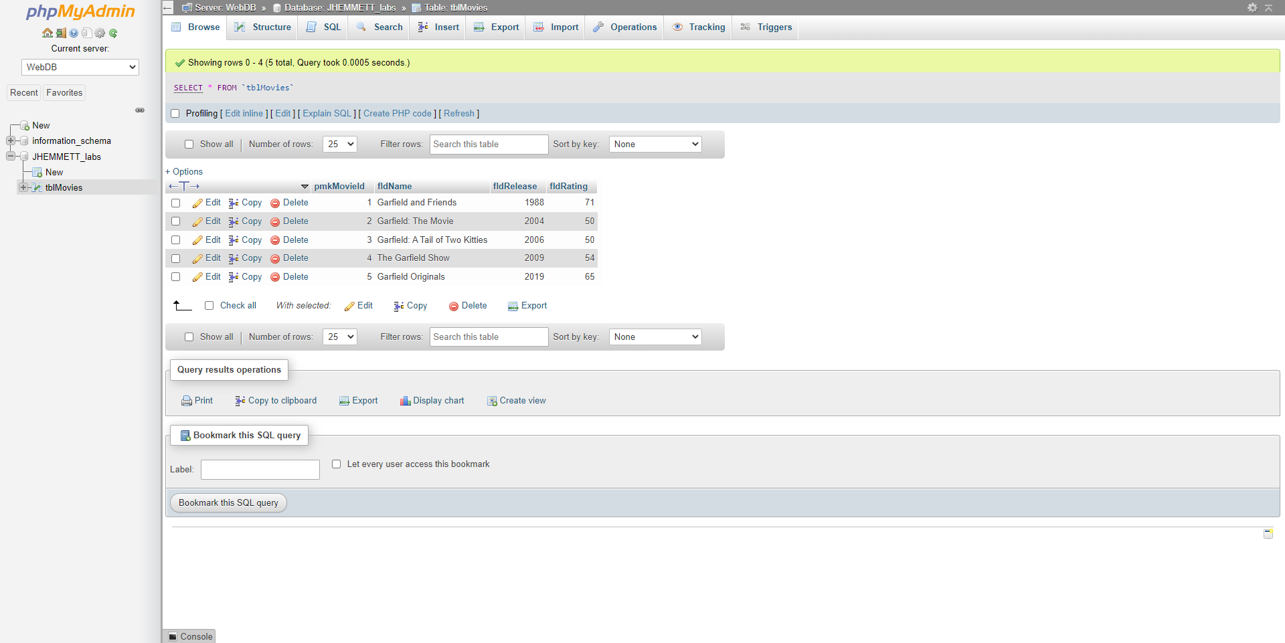Click the Home icon in sidebar

(x=47, y=33)
